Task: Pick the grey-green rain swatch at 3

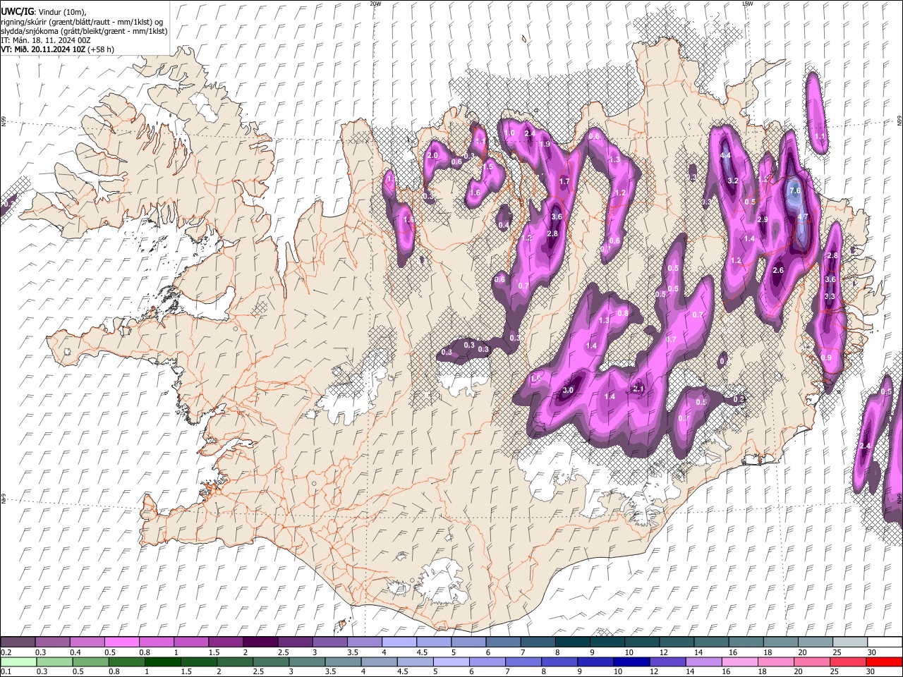Action: pos(308,662)
